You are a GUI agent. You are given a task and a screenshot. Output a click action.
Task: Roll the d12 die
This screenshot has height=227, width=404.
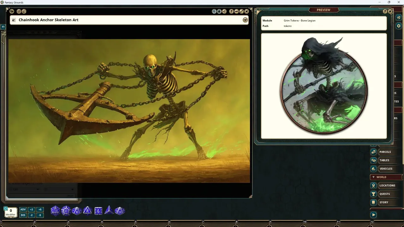66,211
